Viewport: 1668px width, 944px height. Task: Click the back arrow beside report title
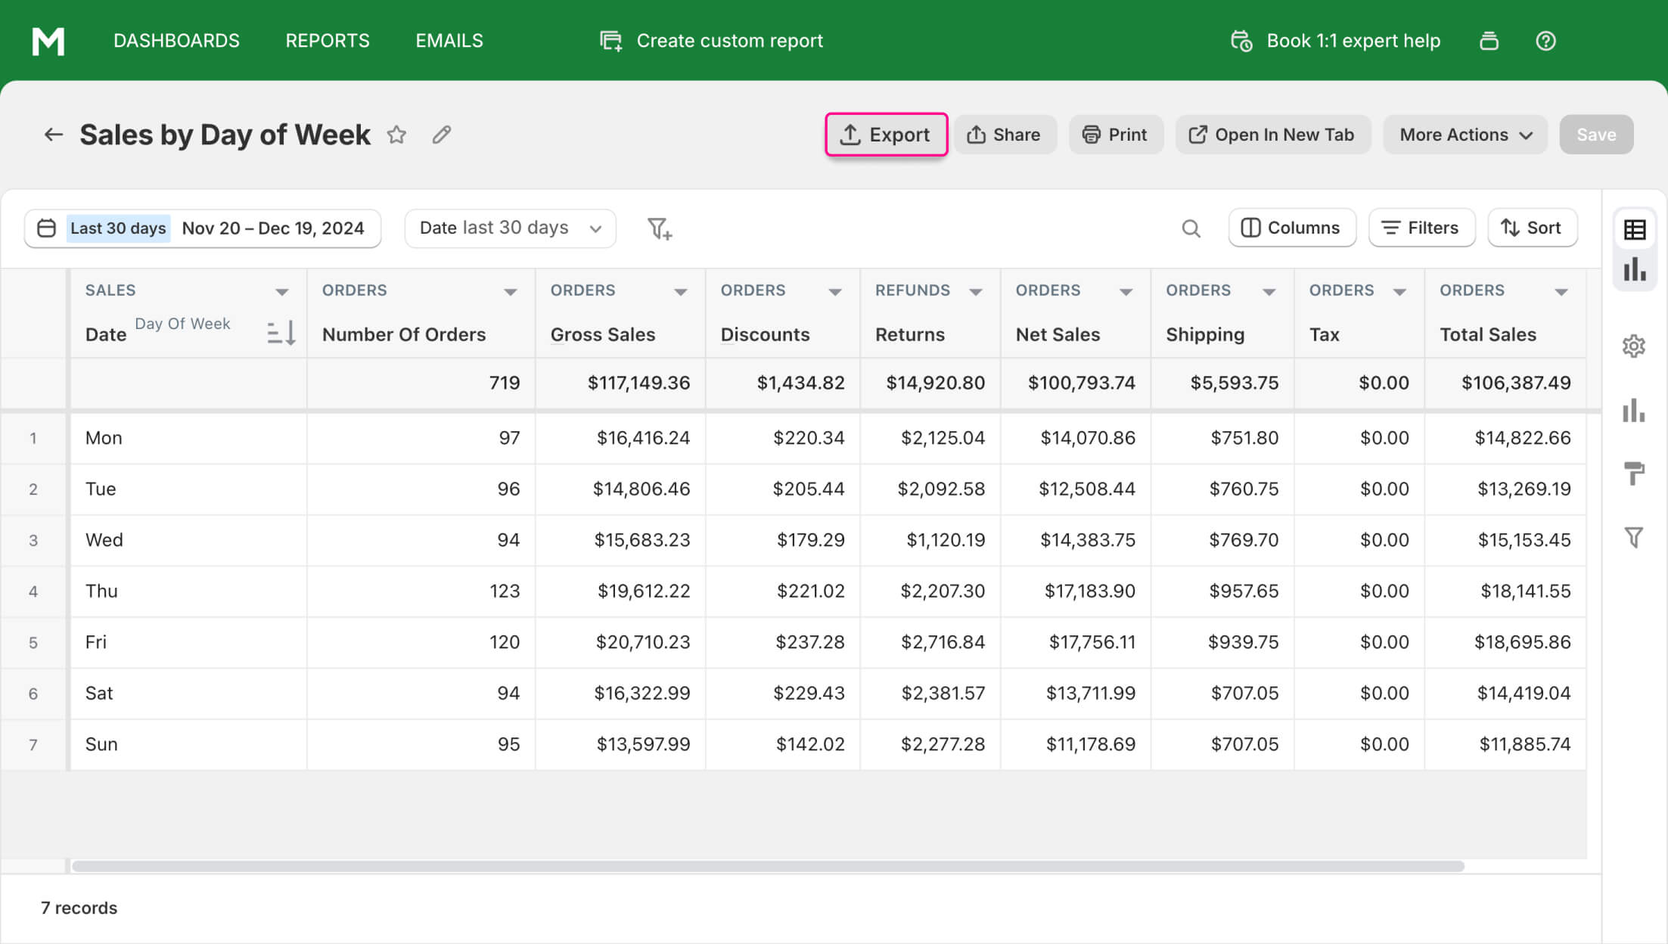pyautogui.click(x=53, y=135)
